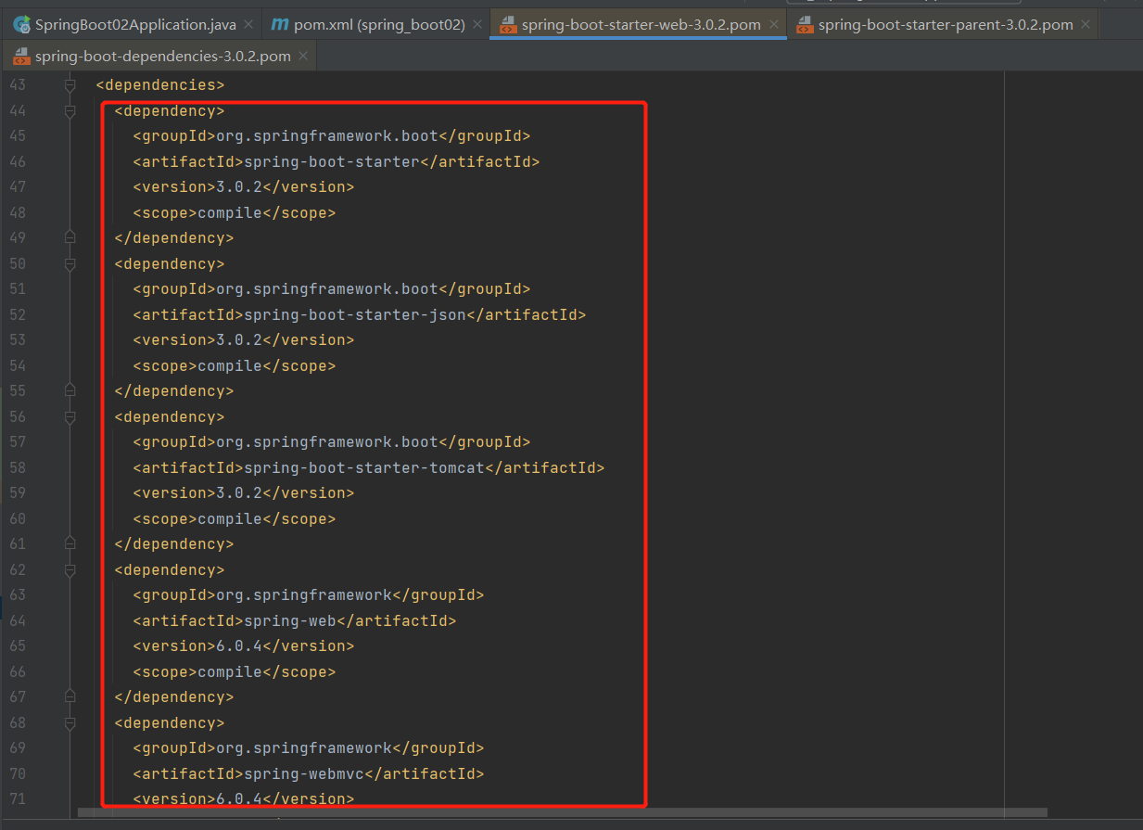1143x830 pixels.
Task: Close spring-boot-dependencies-3.0.2.pom tab
Action: click(303, 57)
